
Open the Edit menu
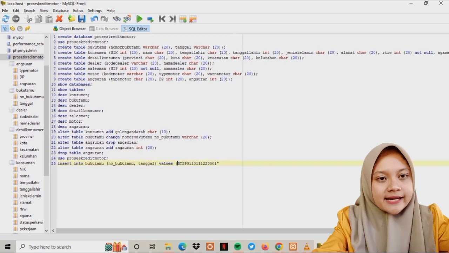point(16,11)
